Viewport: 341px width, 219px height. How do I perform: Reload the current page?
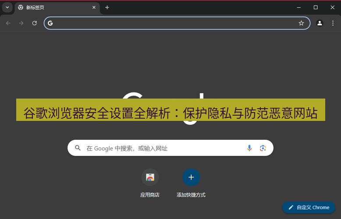(34, 23)
